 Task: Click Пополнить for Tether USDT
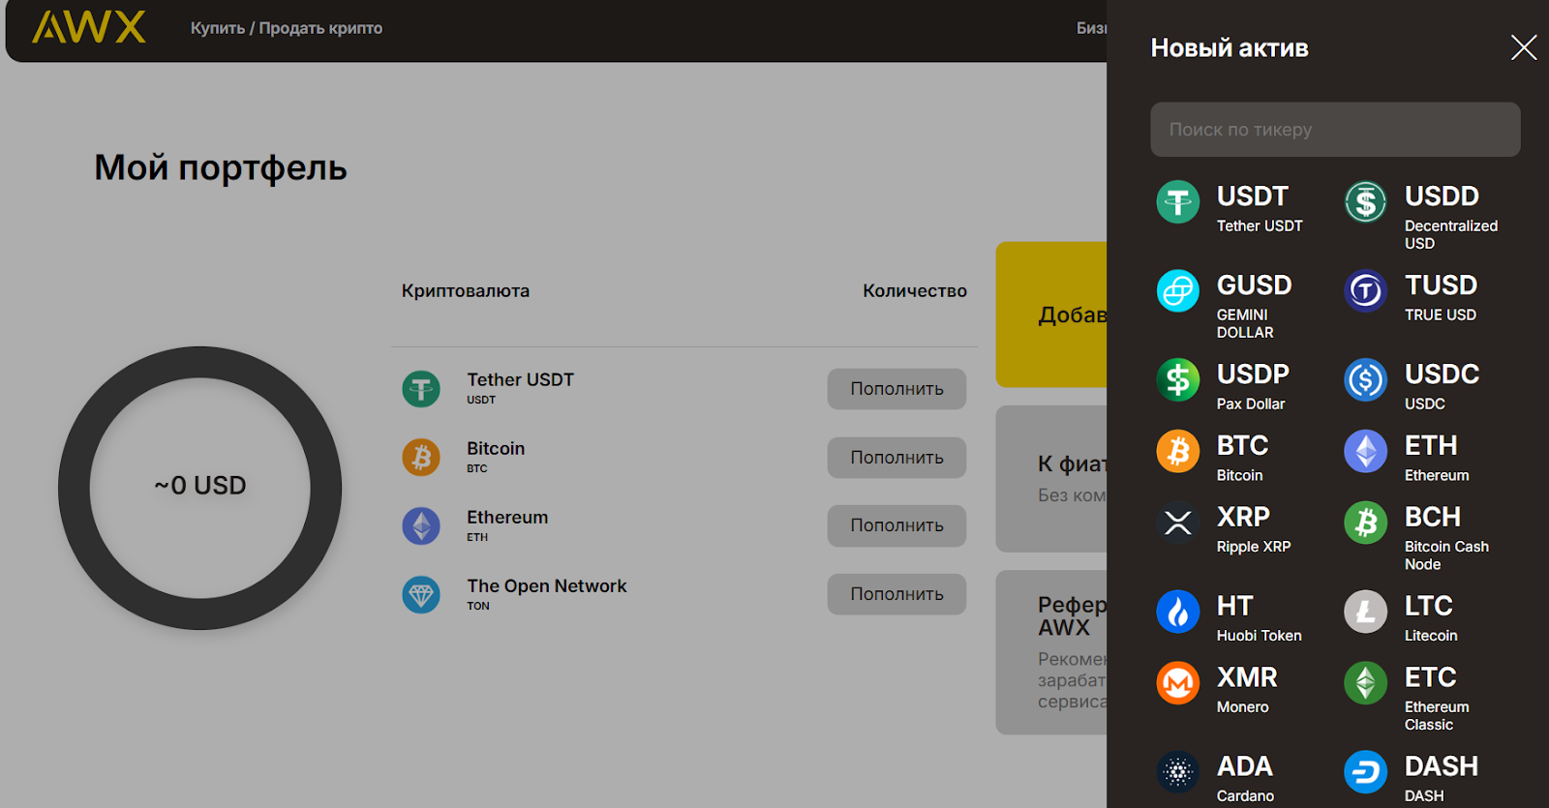pyautogui.click(x=896, y=389)
